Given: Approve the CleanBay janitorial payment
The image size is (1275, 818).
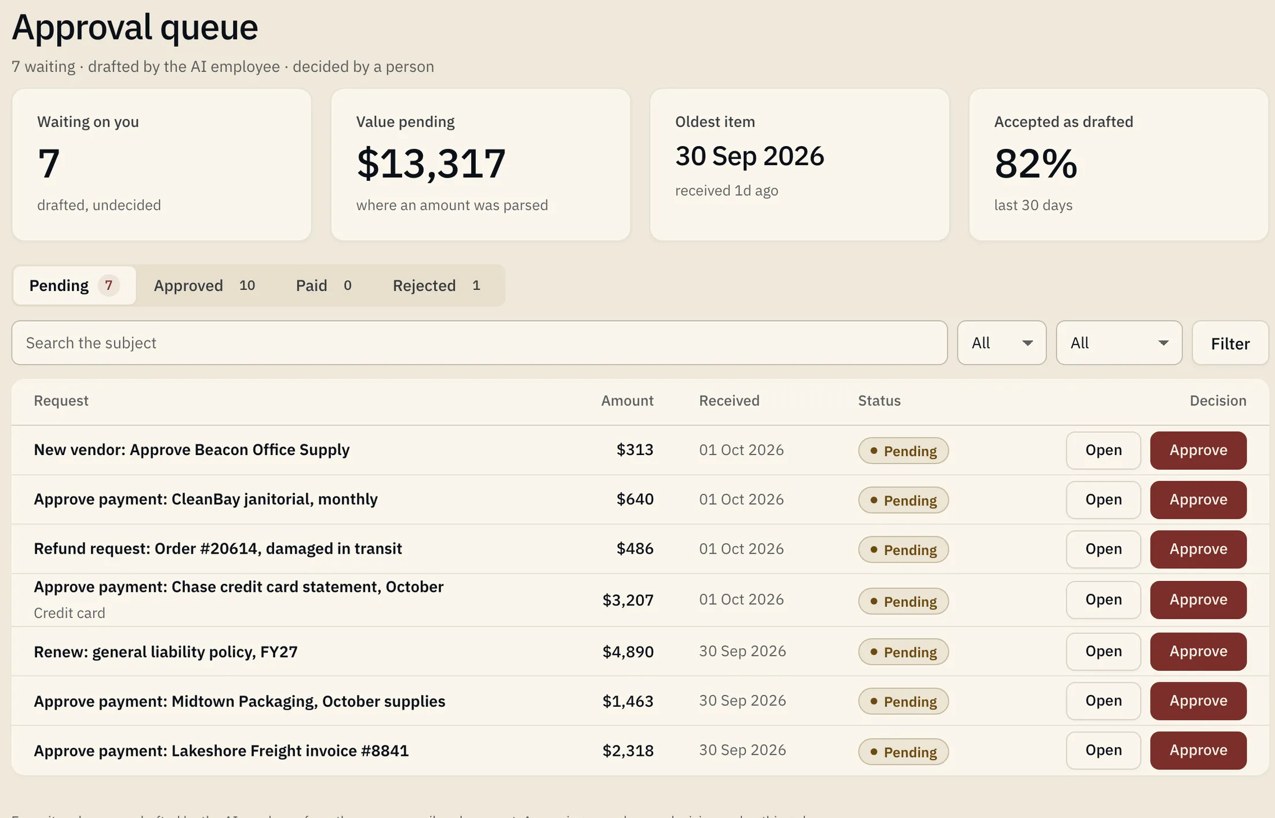Looking at the screenshot, I should click(1198, 499).
